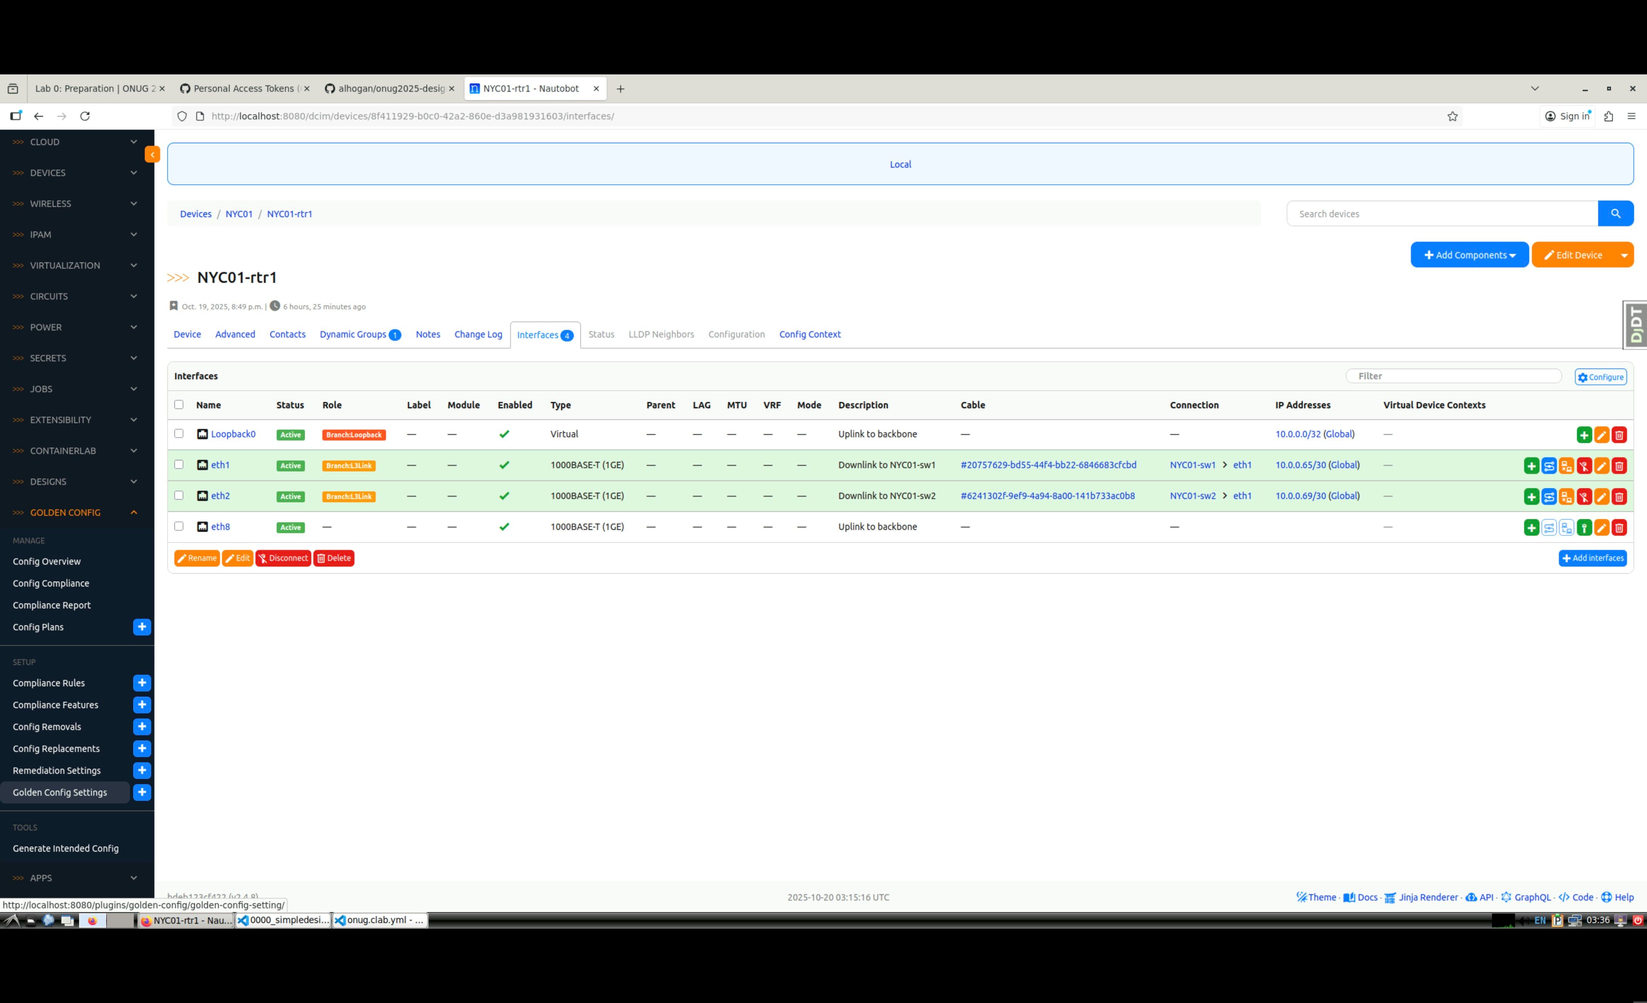This screenshot has height=1003, width=1647.
Task: Open the Change Log tab
Action: coord(478,334)
